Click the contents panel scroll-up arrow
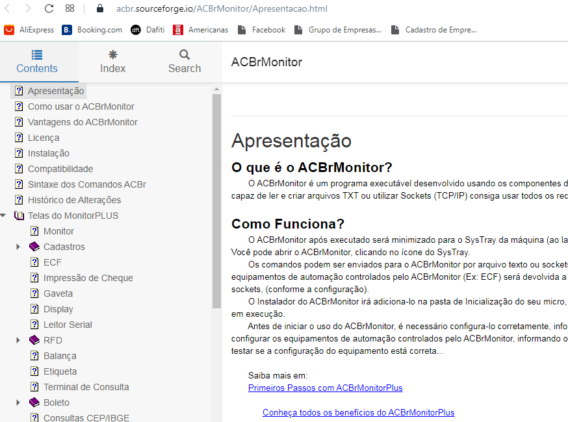568x422 pixels. tap(216, 89)
